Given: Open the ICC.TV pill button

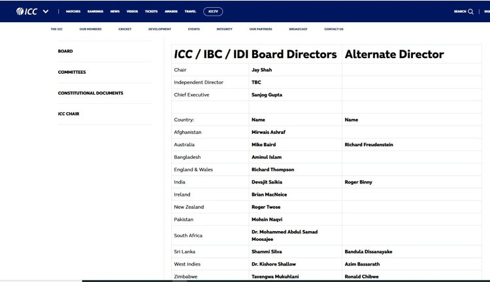Looking at the screenshot, I should [213, 11].
